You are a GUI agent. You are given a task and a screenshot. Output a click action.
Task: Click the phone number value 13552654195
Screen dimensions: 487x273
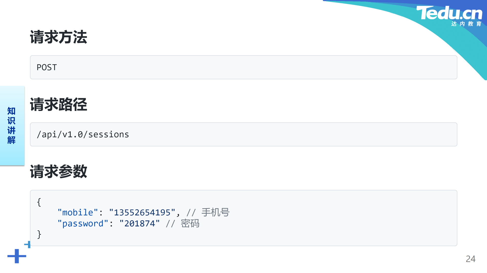[142, 212]
